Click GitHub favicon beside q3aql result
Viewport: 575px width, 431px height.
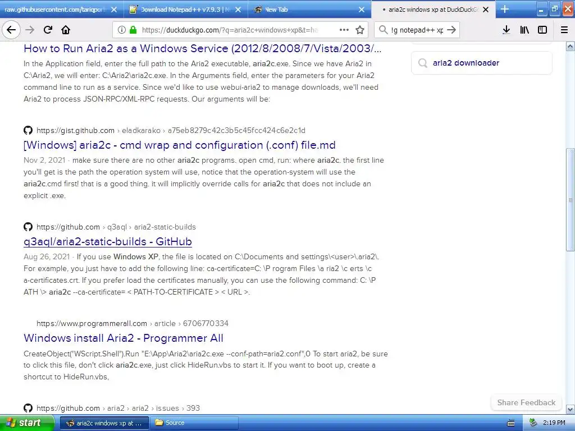pyautogui.click(x=28, y=227)
